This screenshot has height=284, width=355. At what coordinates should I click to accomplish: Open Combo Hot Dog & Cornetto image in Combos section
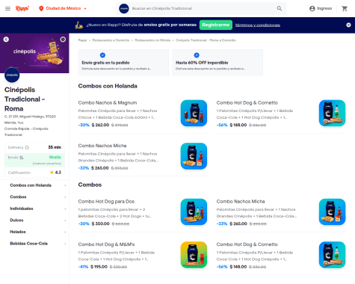(333, 255)
